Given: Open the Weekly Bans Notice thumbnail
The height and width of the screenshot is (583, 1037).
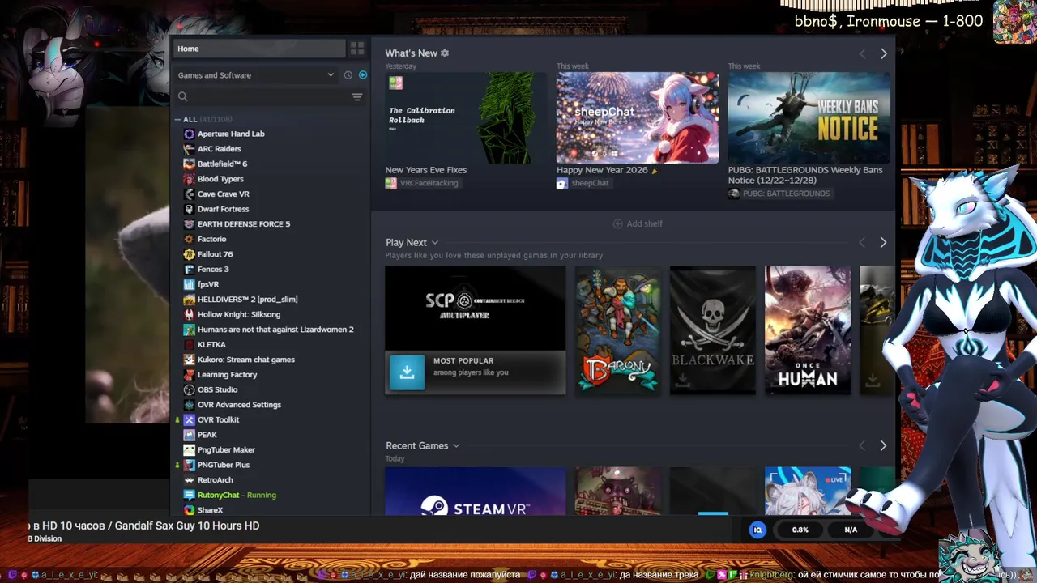Looking at the screenshot, I should 809,118.
